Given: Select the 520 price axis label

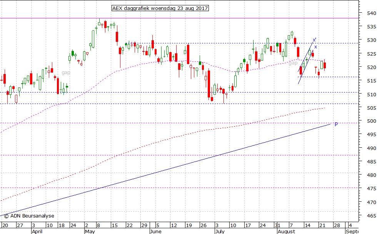Looking at the screenshot, I should coord(372,68).
